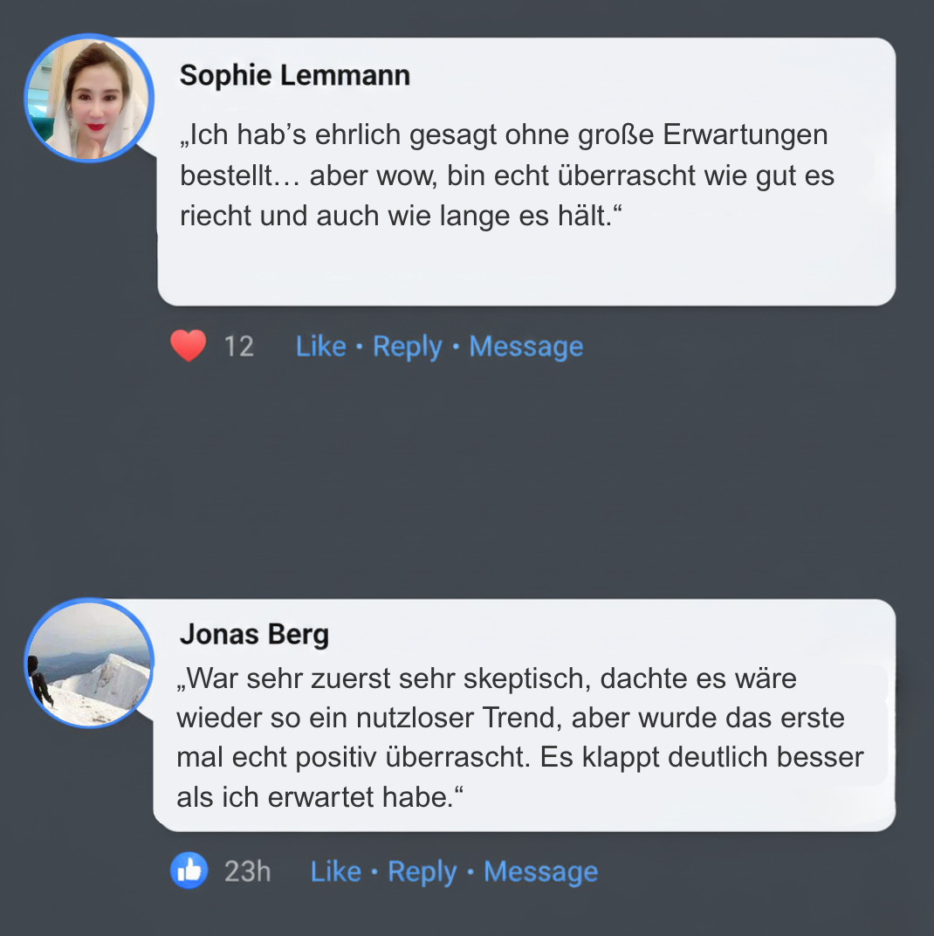934x936 pixels.
Task: Like Sophie Lemmann's comment
Action: click(x=320, y=347)
